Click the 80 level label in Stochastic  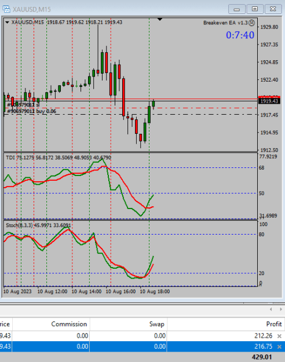261,235
